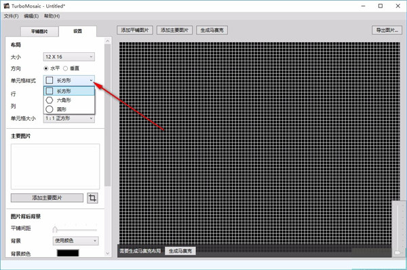Open the 单元格大小 1:1 正方形 dropdown
The image size is (407, 270).
[69, 119]
